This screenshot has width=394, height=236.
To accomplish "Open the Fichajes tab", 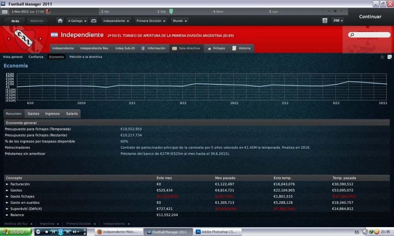I will point(216,48).
